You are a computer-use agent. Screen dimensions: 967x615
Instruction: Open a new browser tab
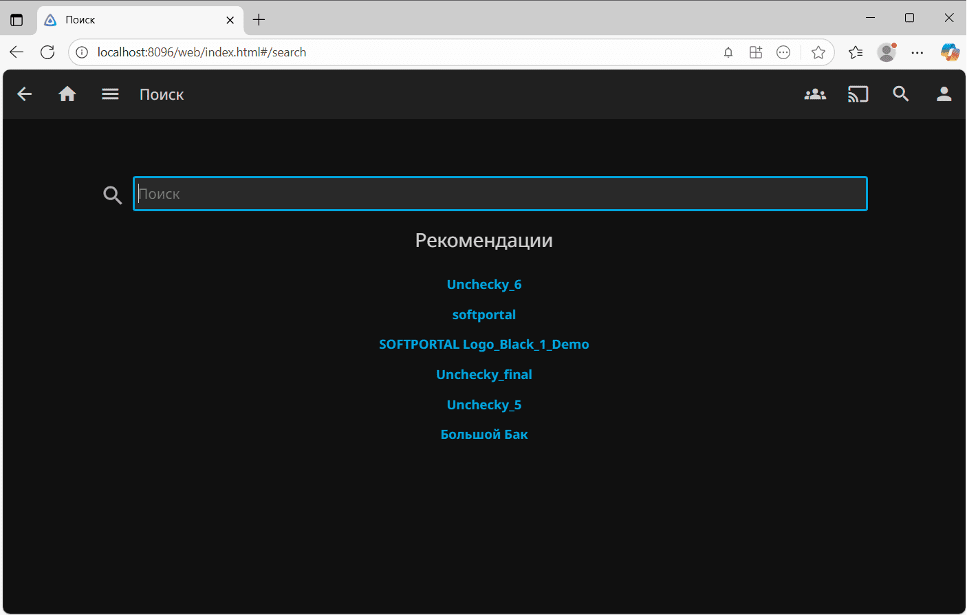259,20
